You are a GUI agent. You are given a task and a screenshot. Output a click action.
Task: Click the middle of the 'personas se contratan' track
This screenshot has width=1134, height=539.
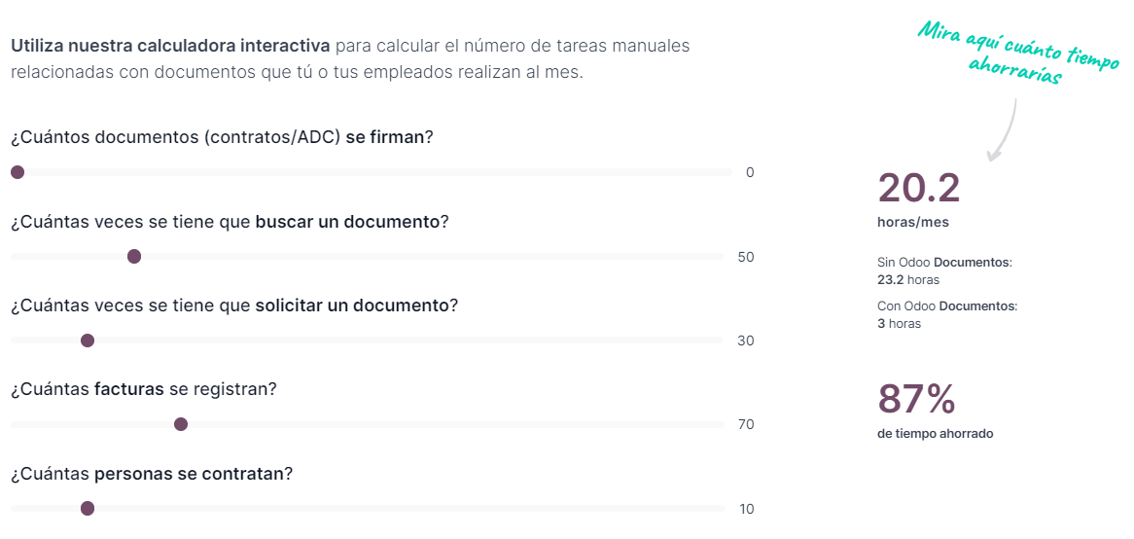coord(368,508)
